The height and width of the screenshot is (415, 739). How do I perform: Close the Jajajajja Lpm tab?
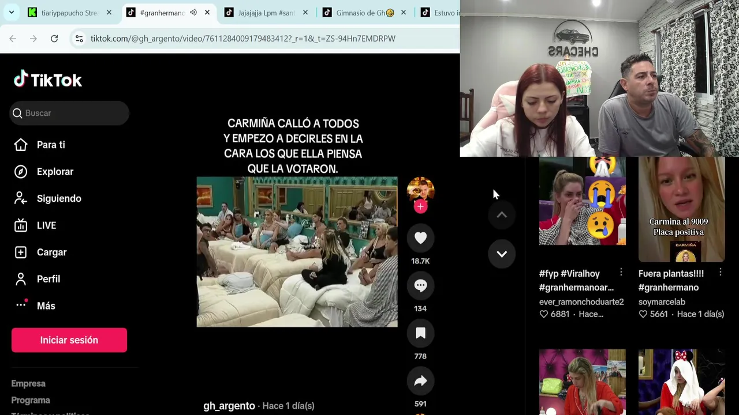point(305,12)
